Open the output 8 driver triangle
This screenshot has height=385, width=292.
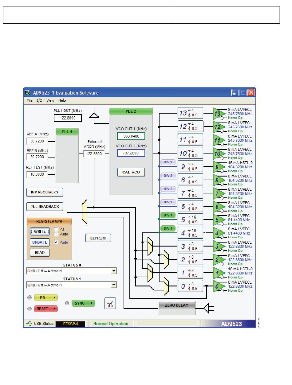tap(219, 180)
